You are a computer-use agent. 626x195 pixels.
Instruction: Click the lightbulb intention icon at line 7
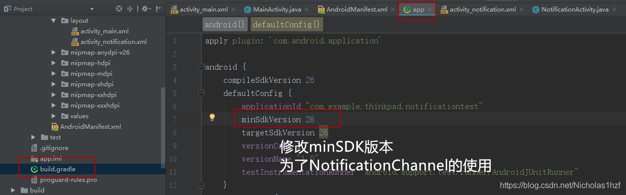pos(213,117)
